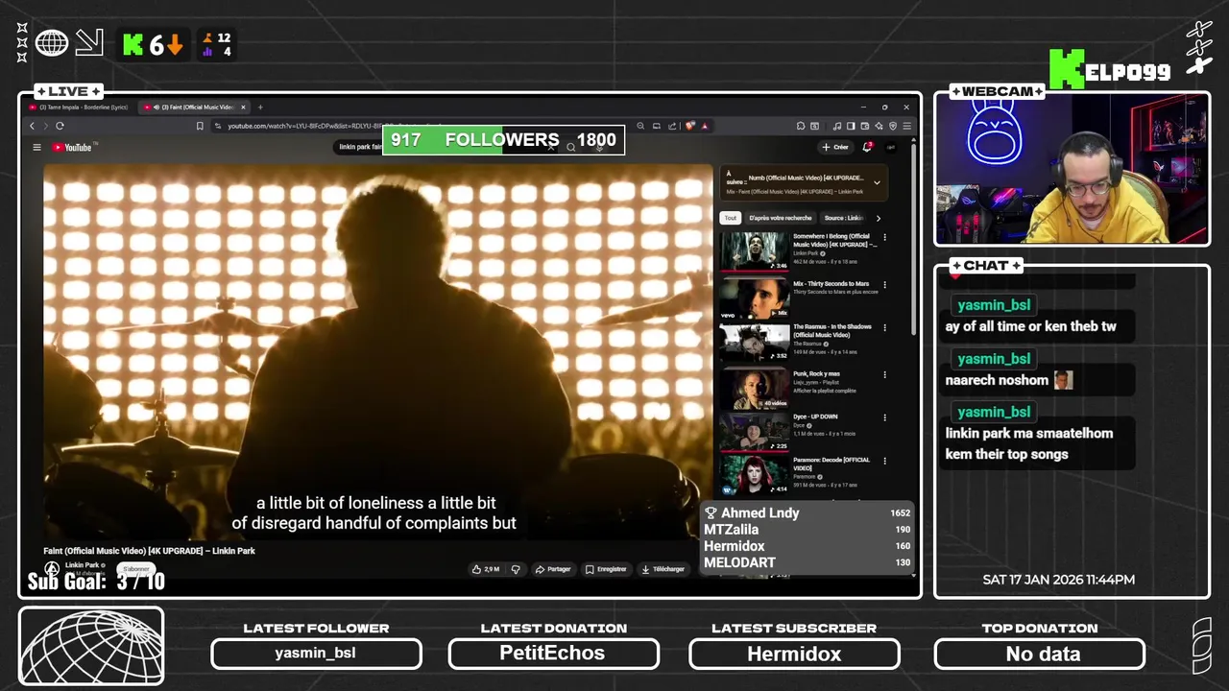1229x691 pixels.
Task: Select the Faint (Official Music Video) tab
Action: click(x=193, y=107)
